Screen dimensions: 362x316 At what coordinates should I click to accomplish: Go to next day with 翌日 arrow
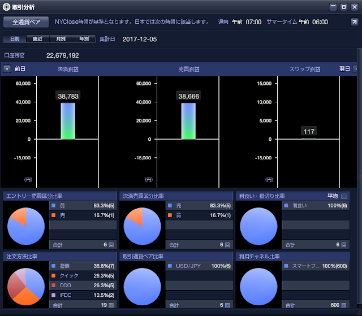(x=356, y=69)
